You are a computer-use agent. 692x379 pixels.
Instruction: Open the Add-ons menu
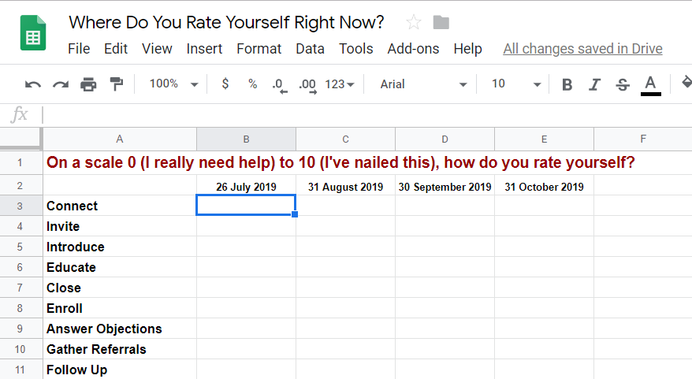(x=413, y=49)
